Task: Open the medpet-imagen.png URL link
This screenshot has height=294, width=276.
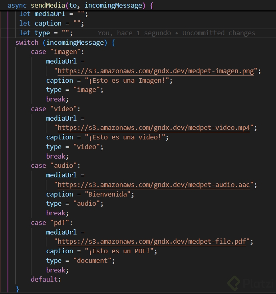Action: pyautogui.click(x=156, y=71)
